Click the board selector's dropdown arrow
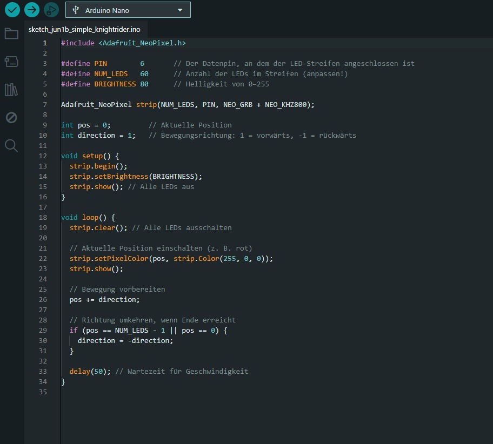The image size is (493, 444). tap(180, 10)
